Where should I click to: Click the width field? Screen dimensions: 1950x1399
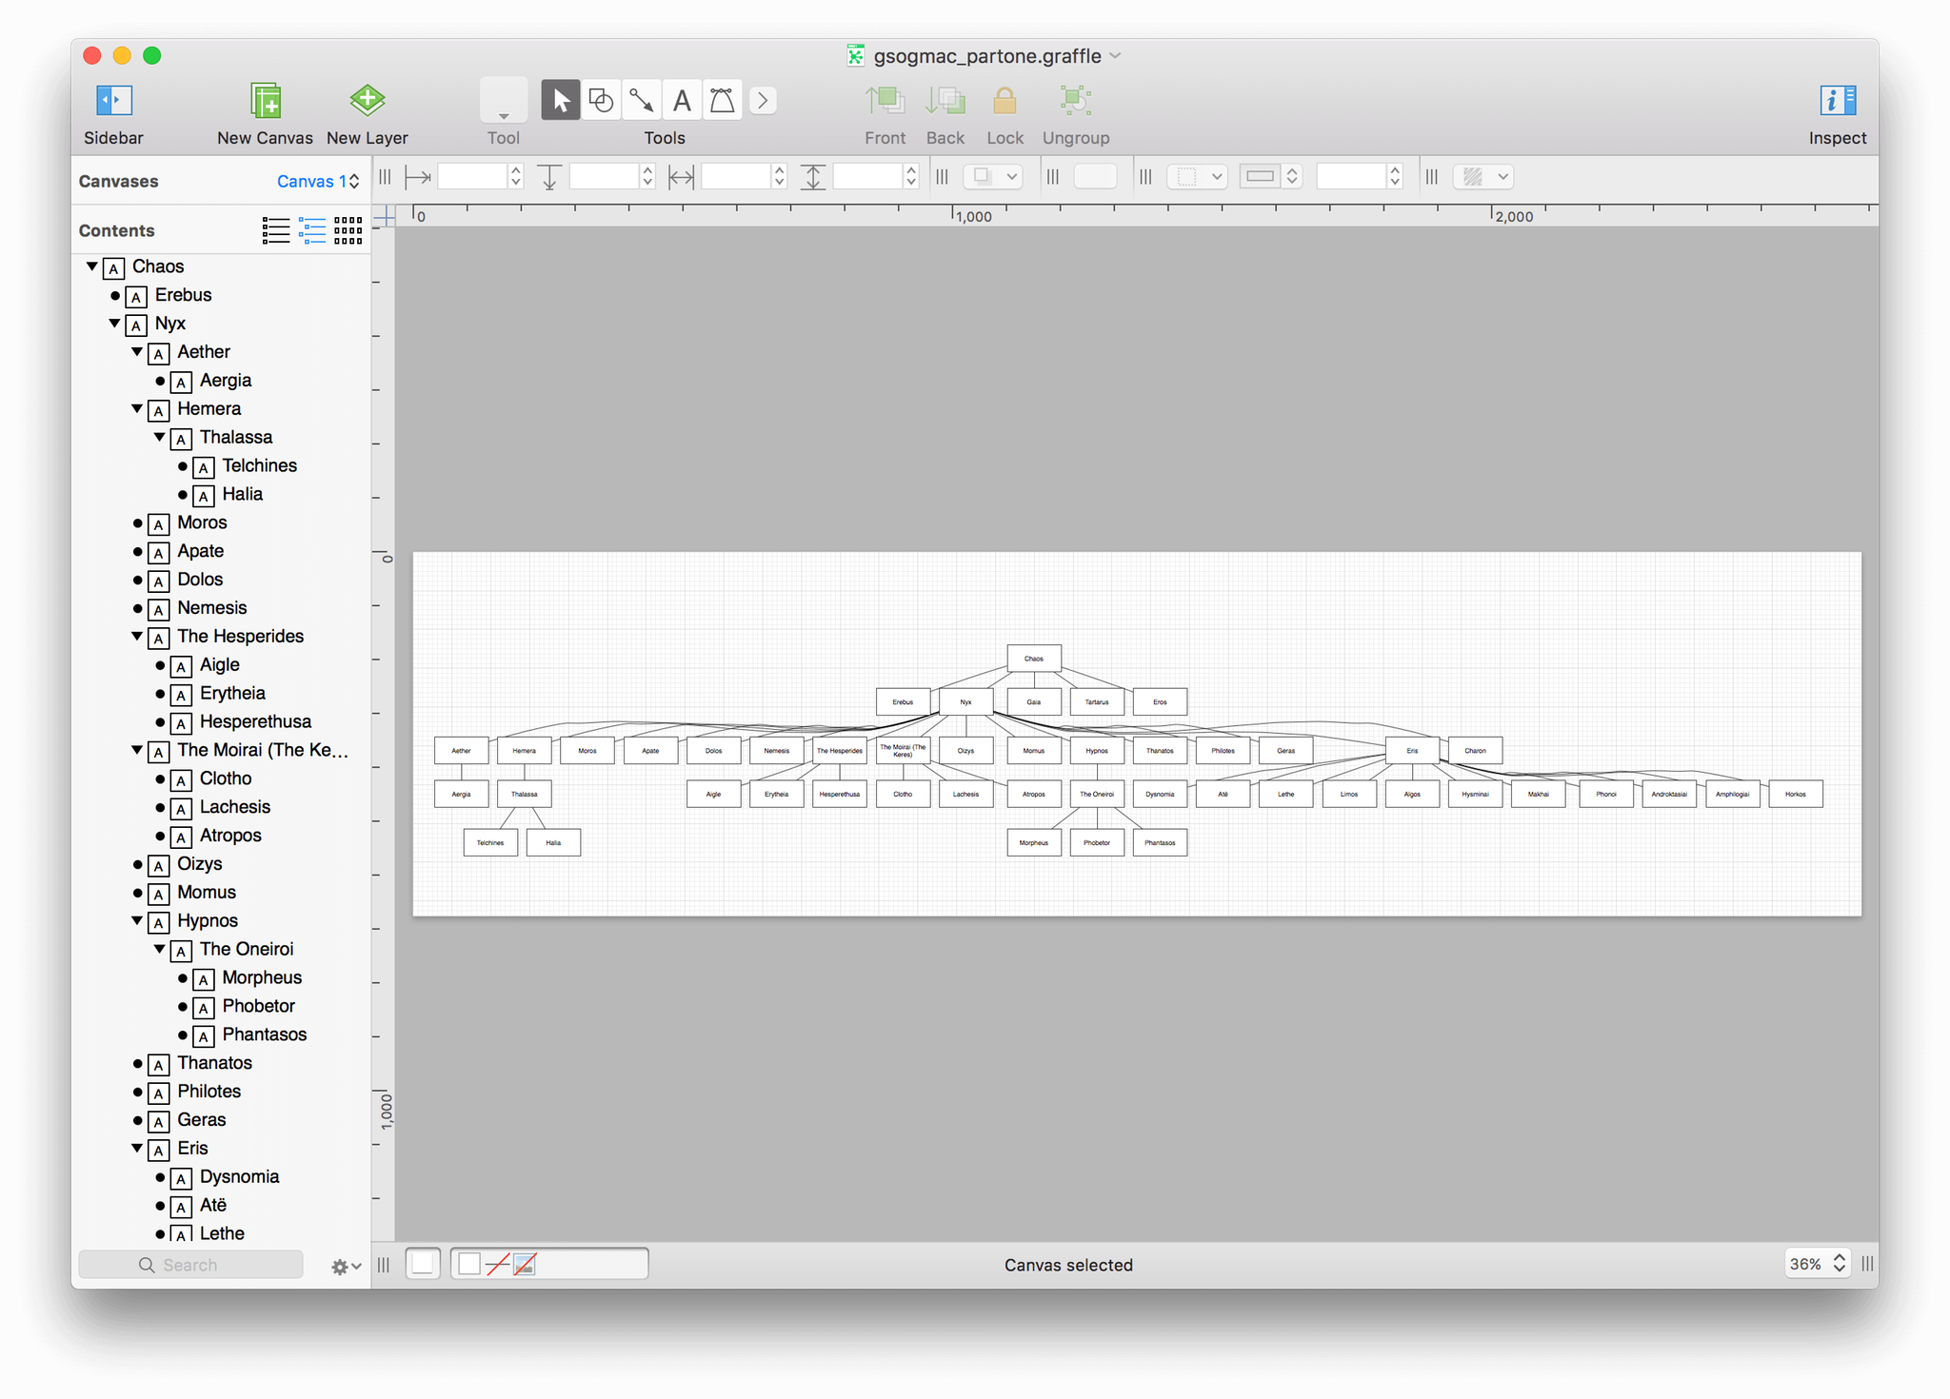pos(736,176)
